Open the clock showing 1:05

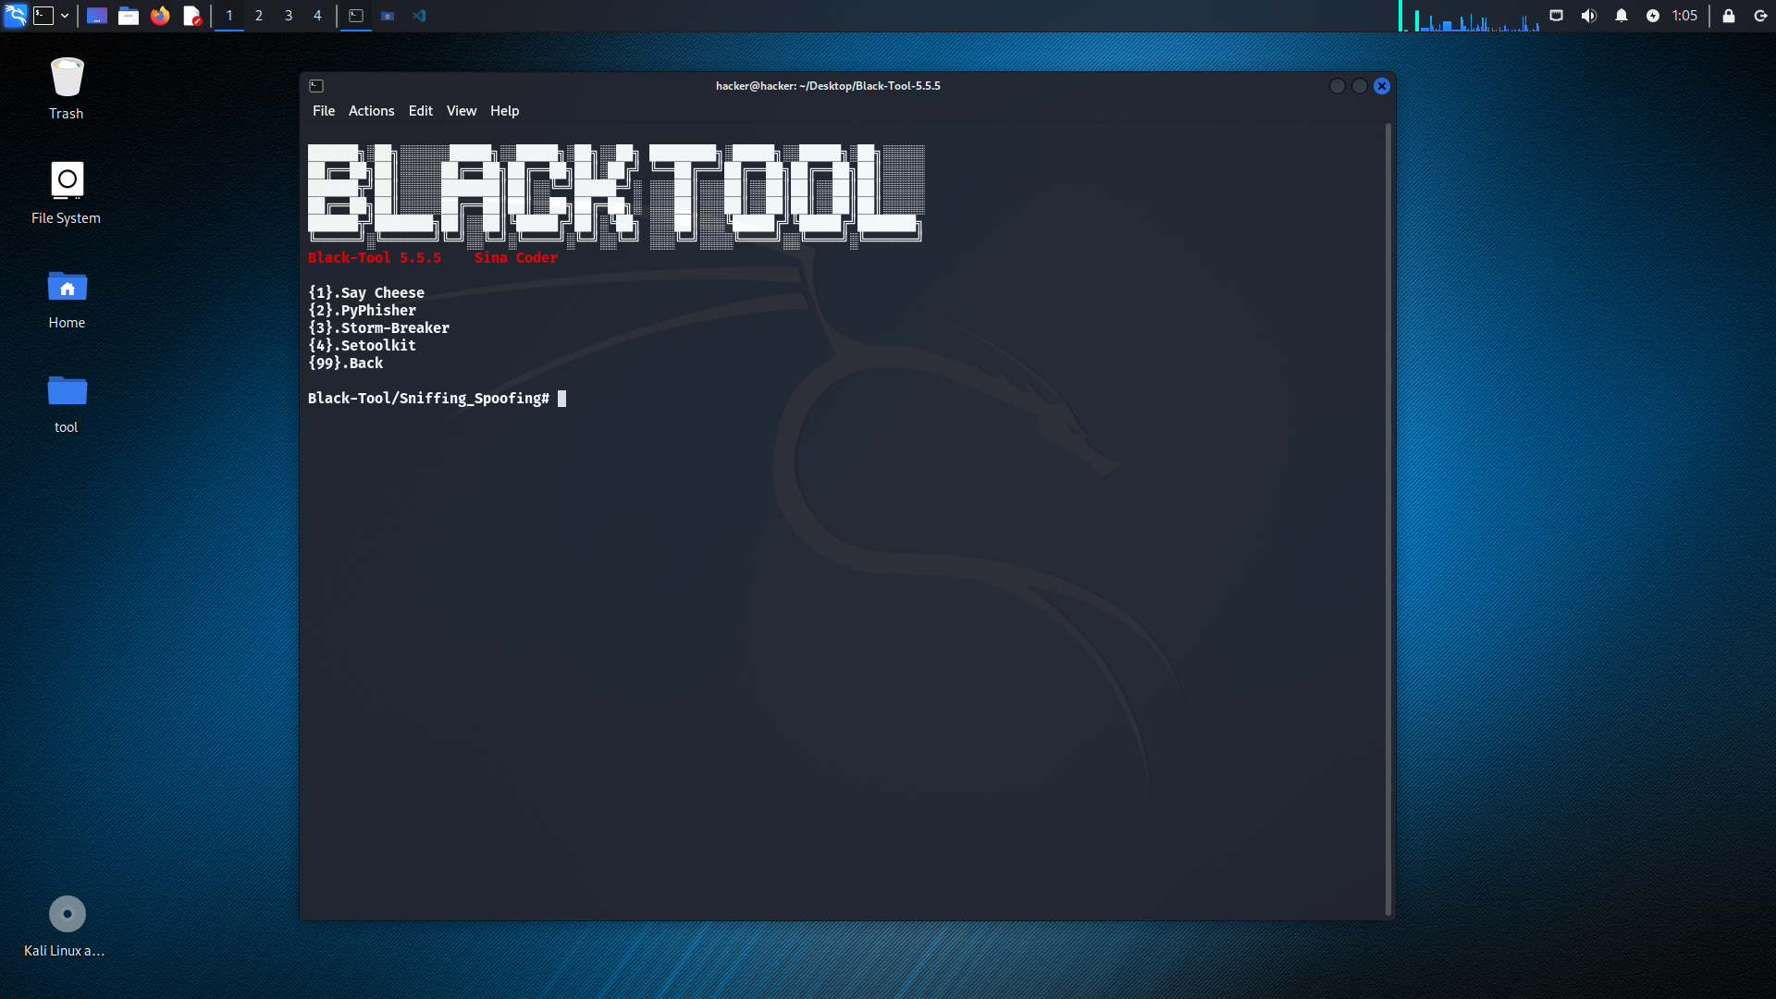coord(1684,16)
